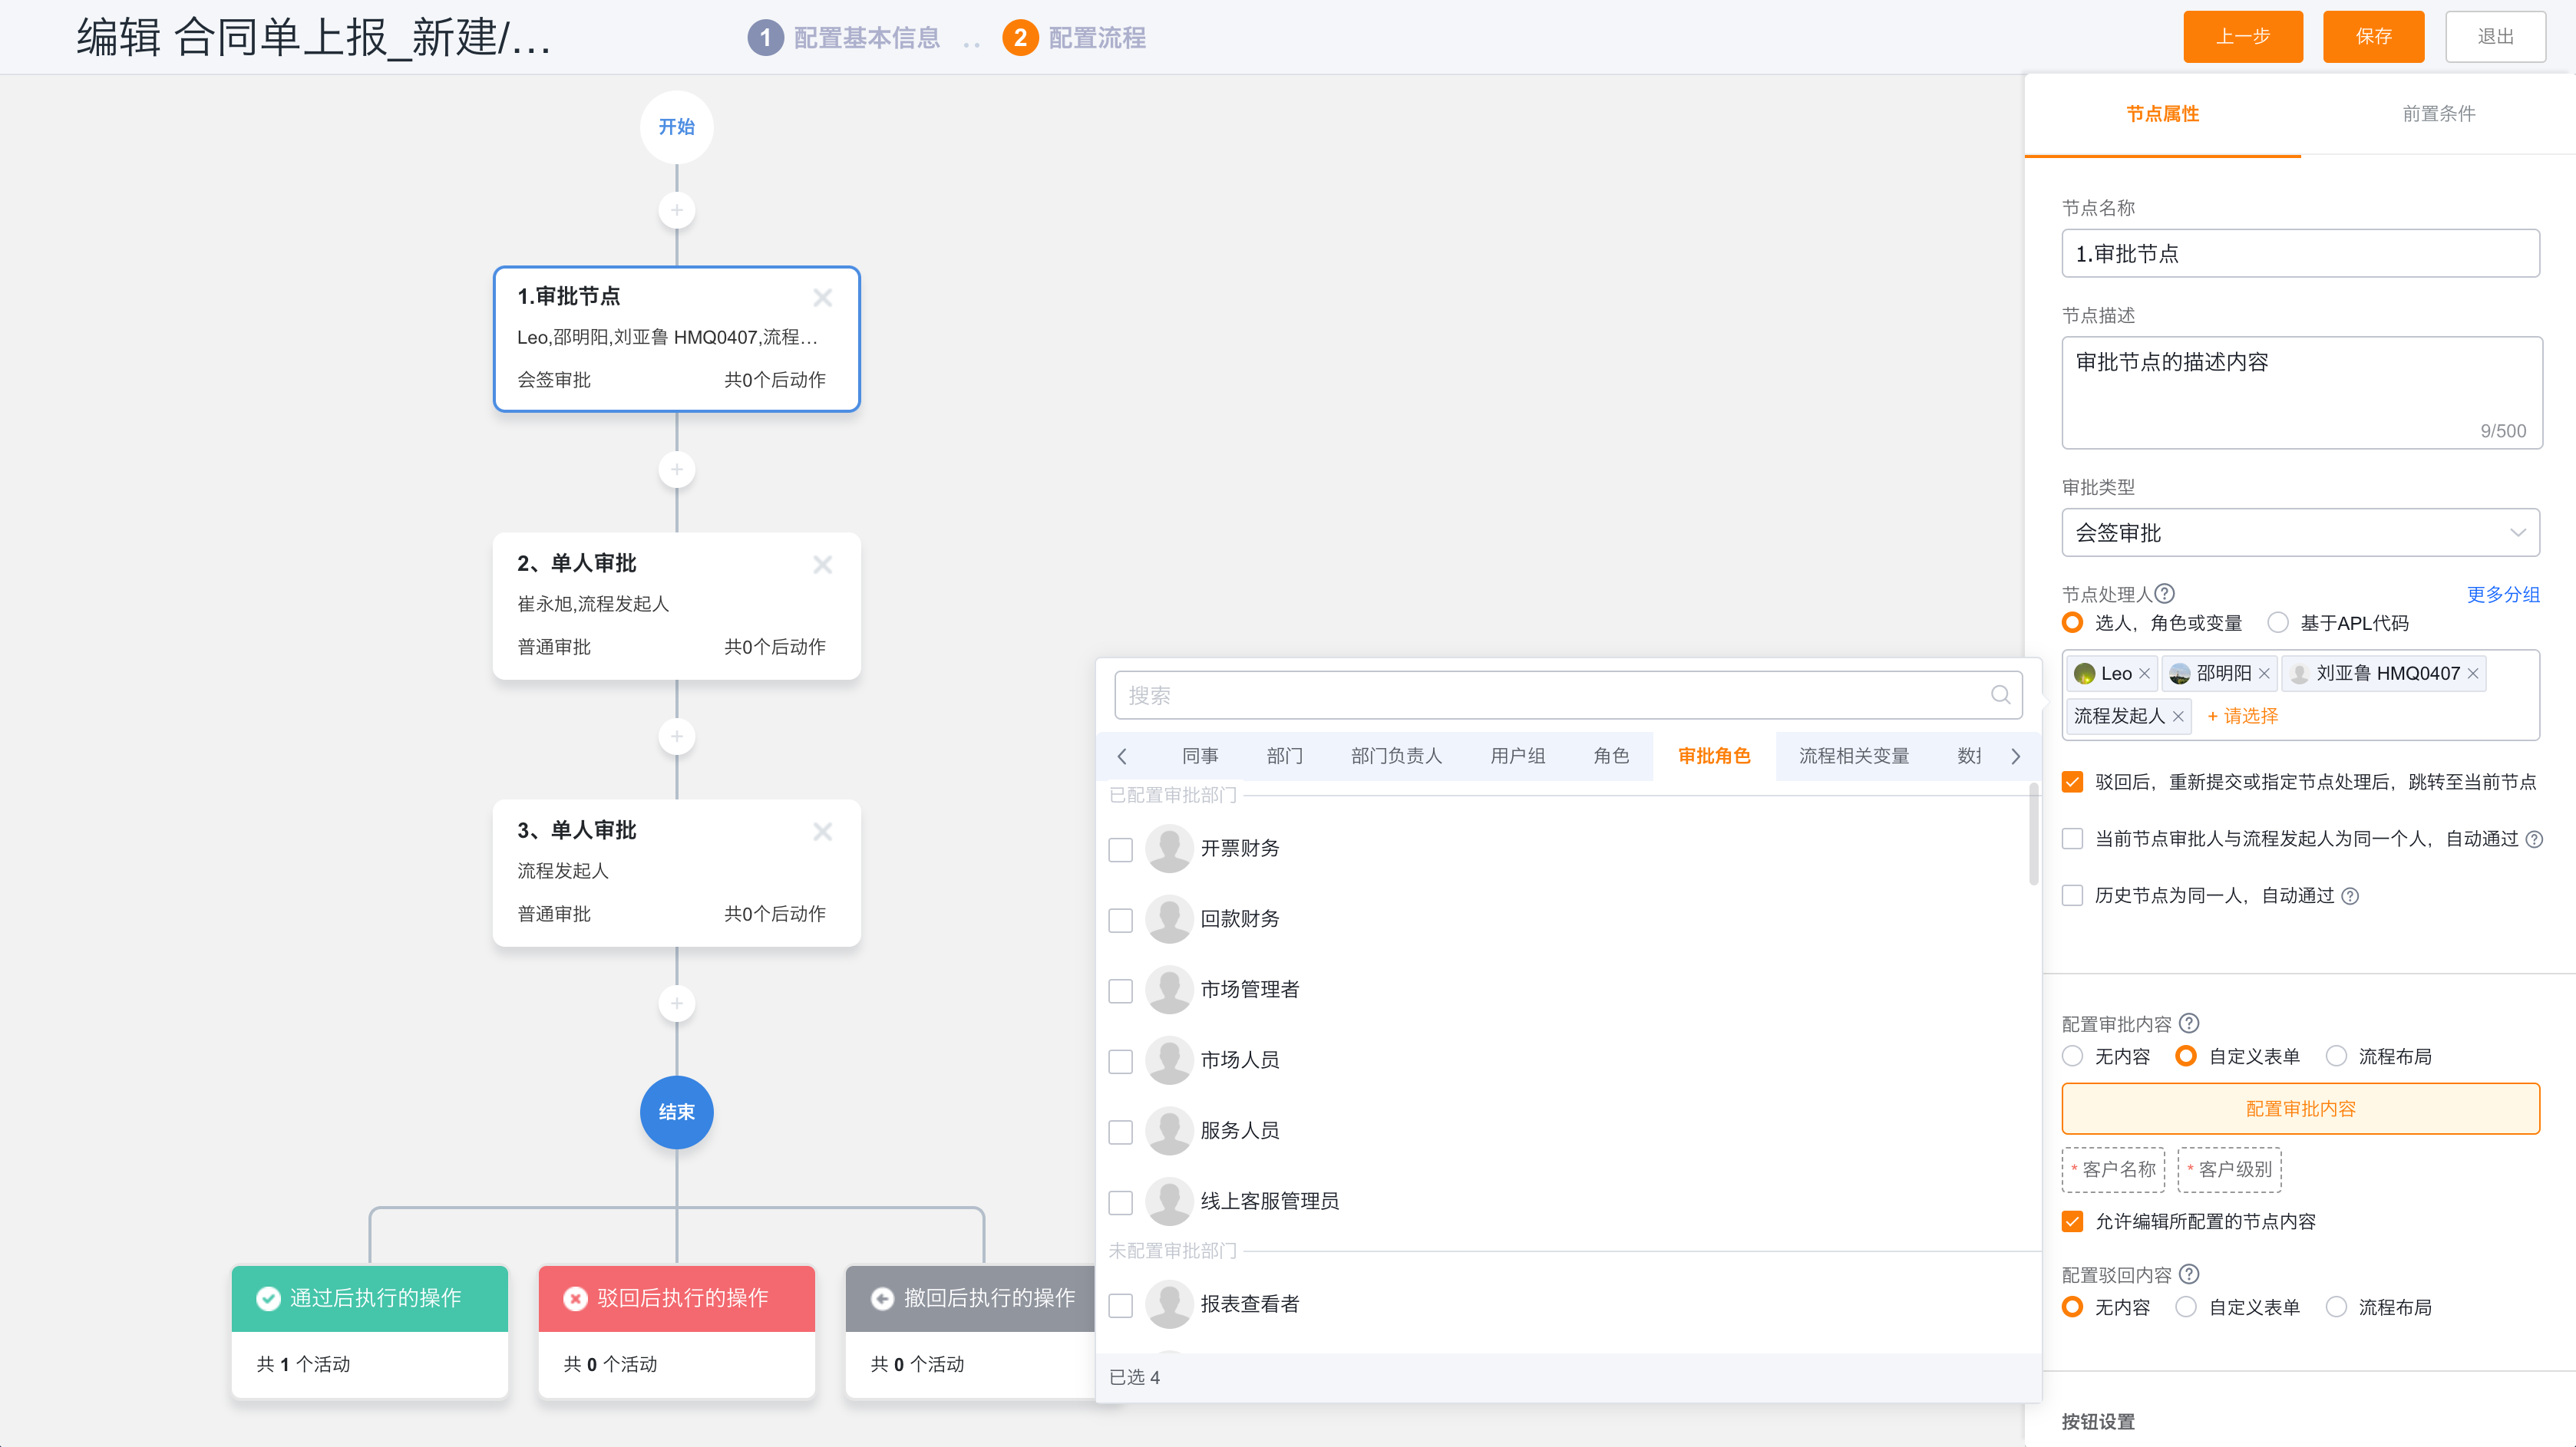2576x1447 pixels.
Task: Click the red X icon on 驳回后执行的操作 card
Action: point(573,1298)
